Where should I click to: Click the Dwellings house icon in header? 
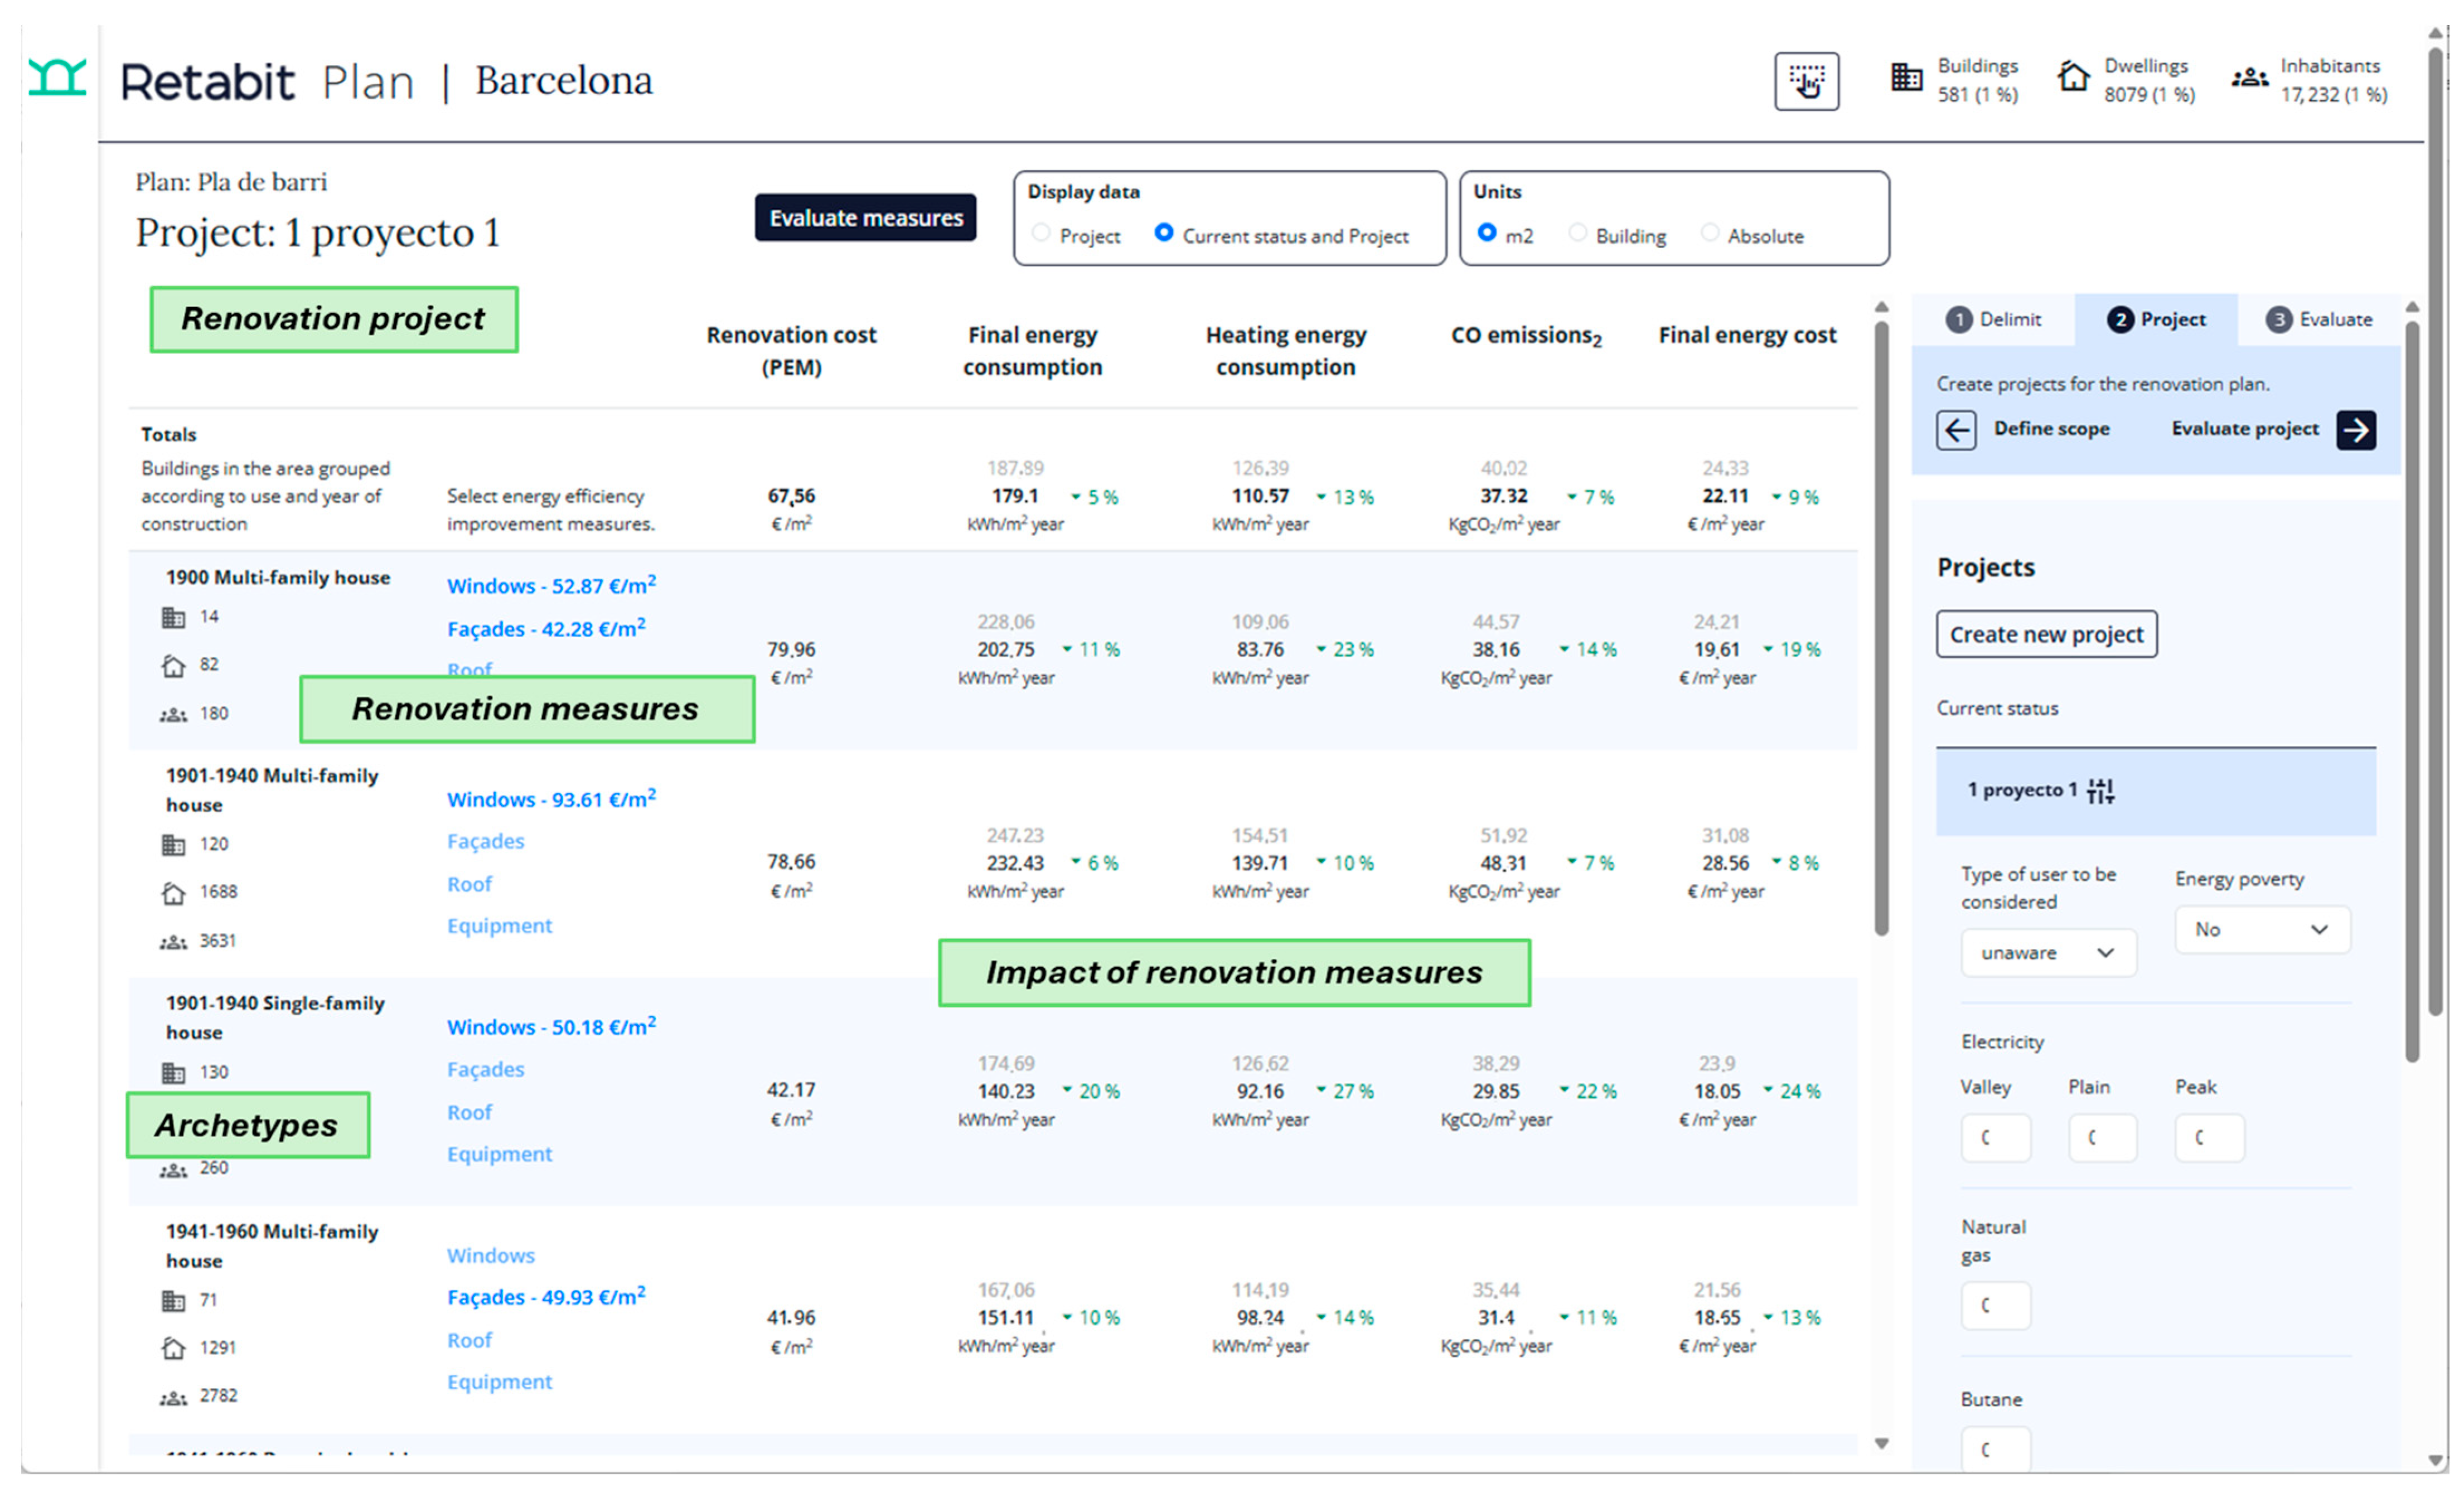(x=2073, y=77)
